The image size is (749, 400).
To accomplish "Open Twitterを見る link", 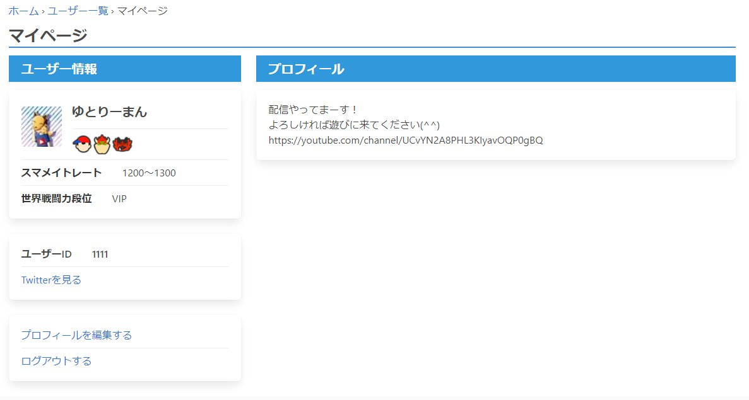I will [51, 280].
